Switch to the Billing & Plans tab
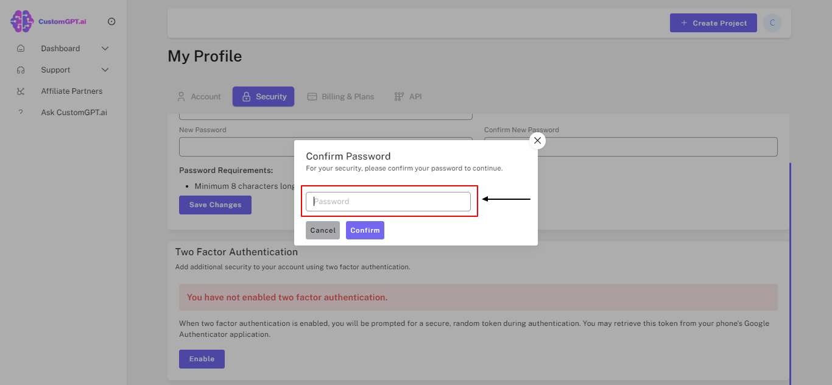 coord(341,96)
